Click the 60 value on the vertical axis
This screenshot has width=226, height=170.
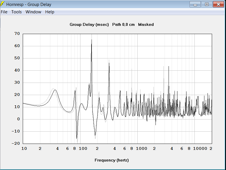(x=17, y=46)
